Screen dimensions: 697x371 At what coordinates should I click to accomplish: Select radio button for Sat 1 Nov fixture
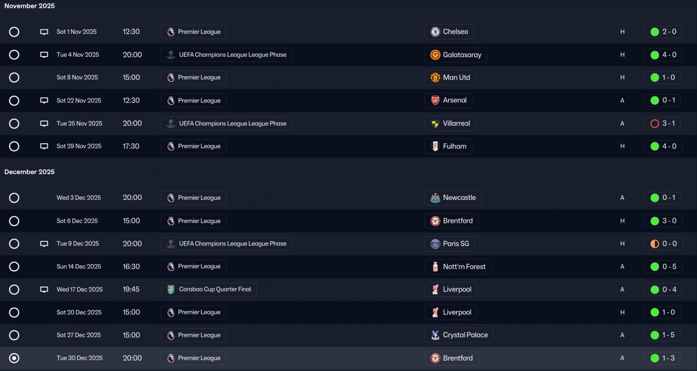click(14, 32)
